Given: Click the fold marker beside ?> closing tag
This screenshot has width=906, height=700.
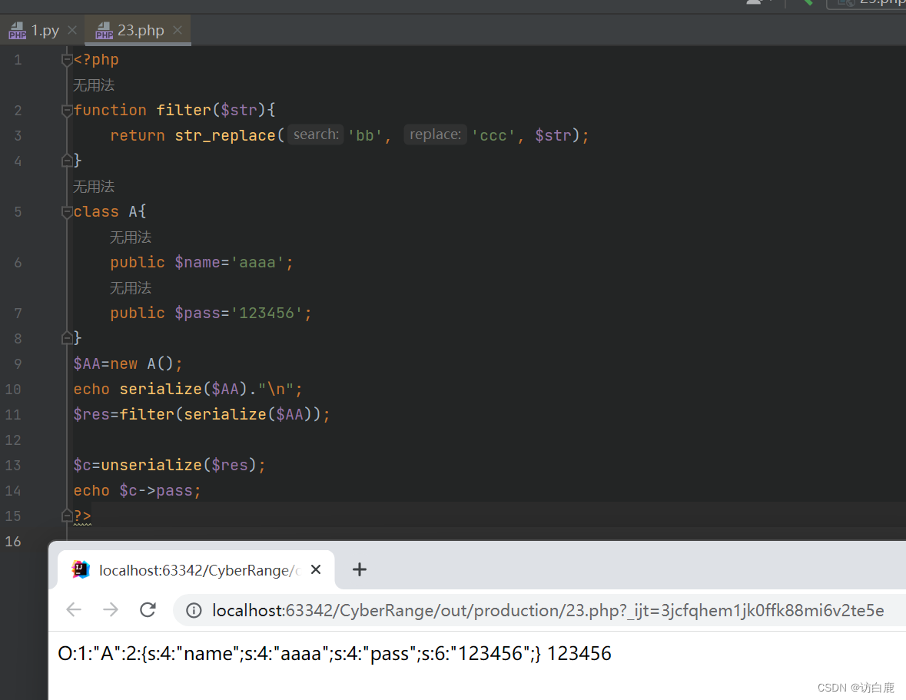Looking at the screenshot, I should pyautogui.click(x=67, y=516).
